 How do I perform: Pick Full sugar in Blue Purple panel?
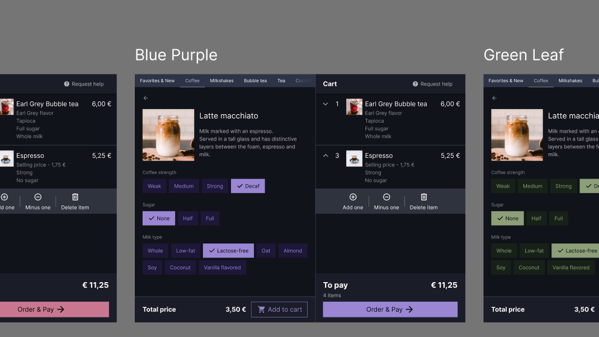(210, 218)
